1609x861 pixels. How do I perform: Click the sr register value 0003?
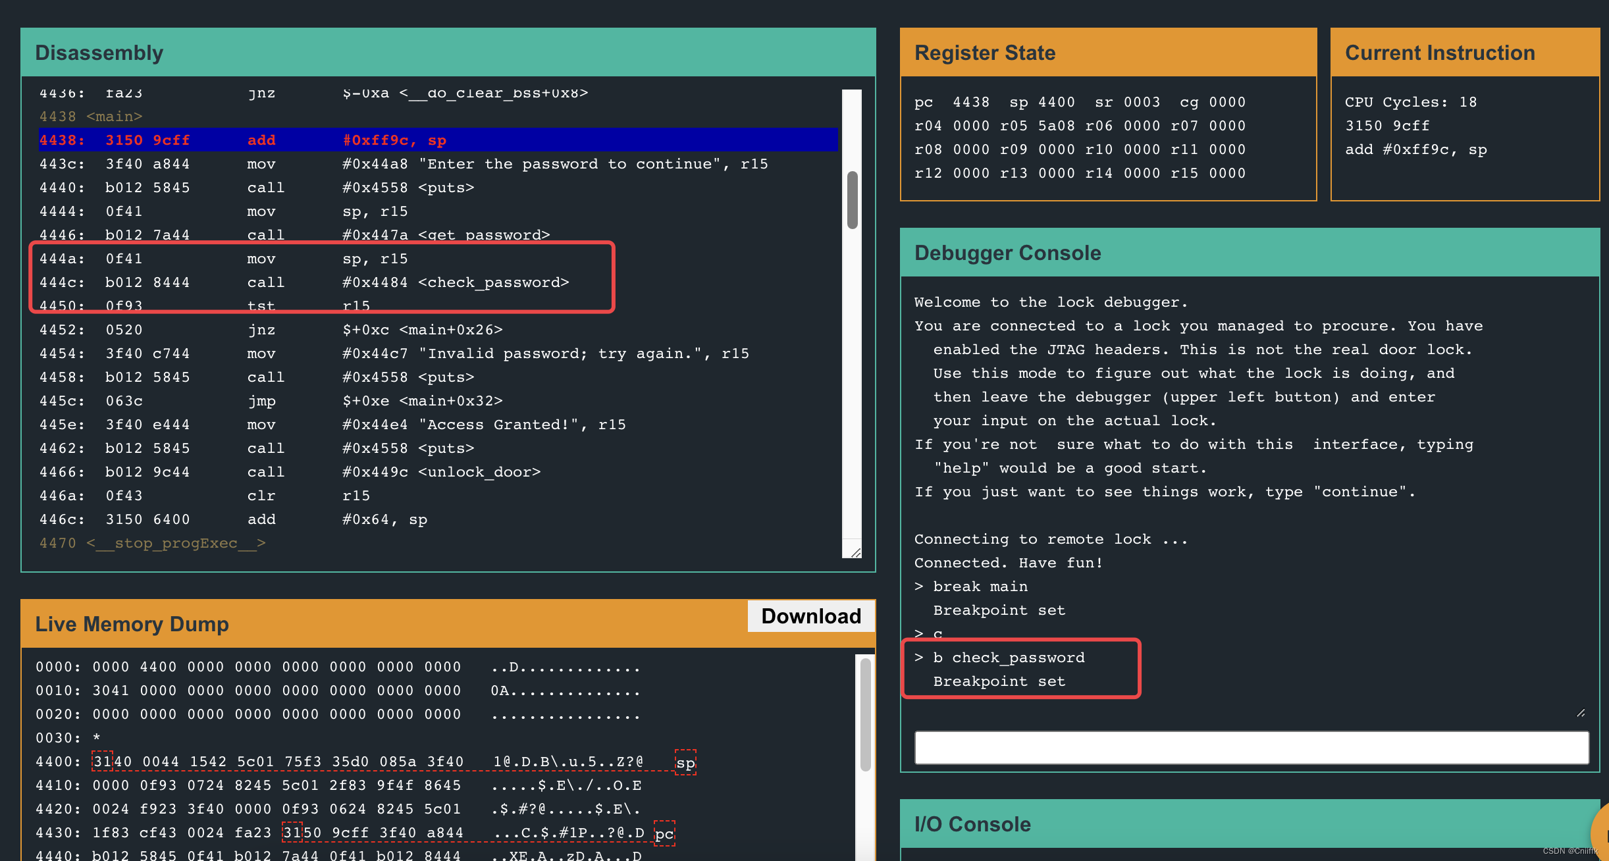(x=1142, y=102)
